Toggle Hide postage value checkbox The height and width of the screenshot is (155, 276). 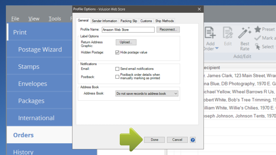tap(117, 53)
